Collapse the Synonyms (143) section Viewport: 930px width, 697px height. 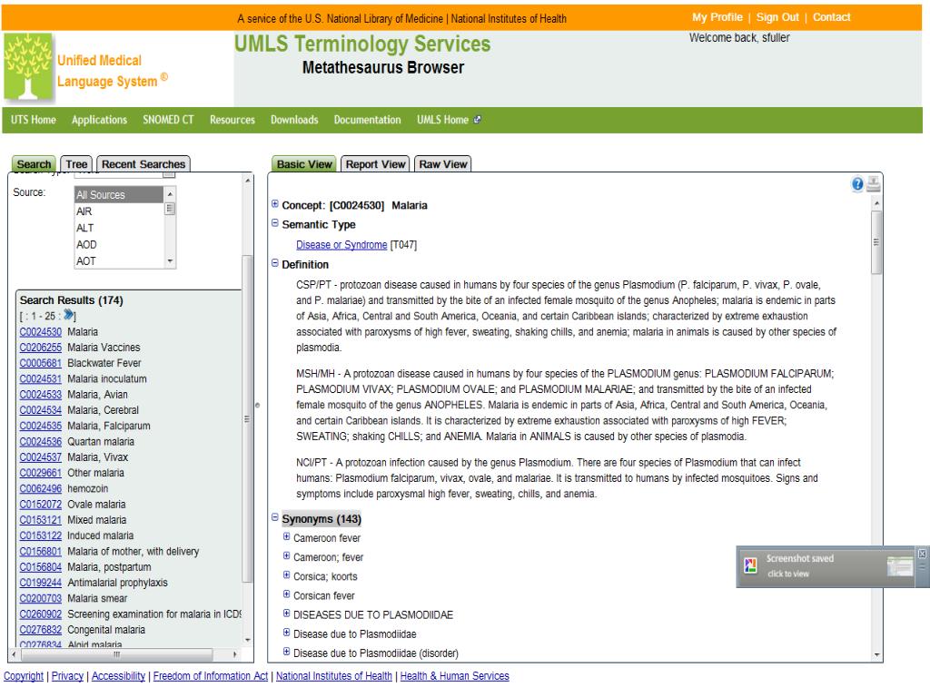274,517
